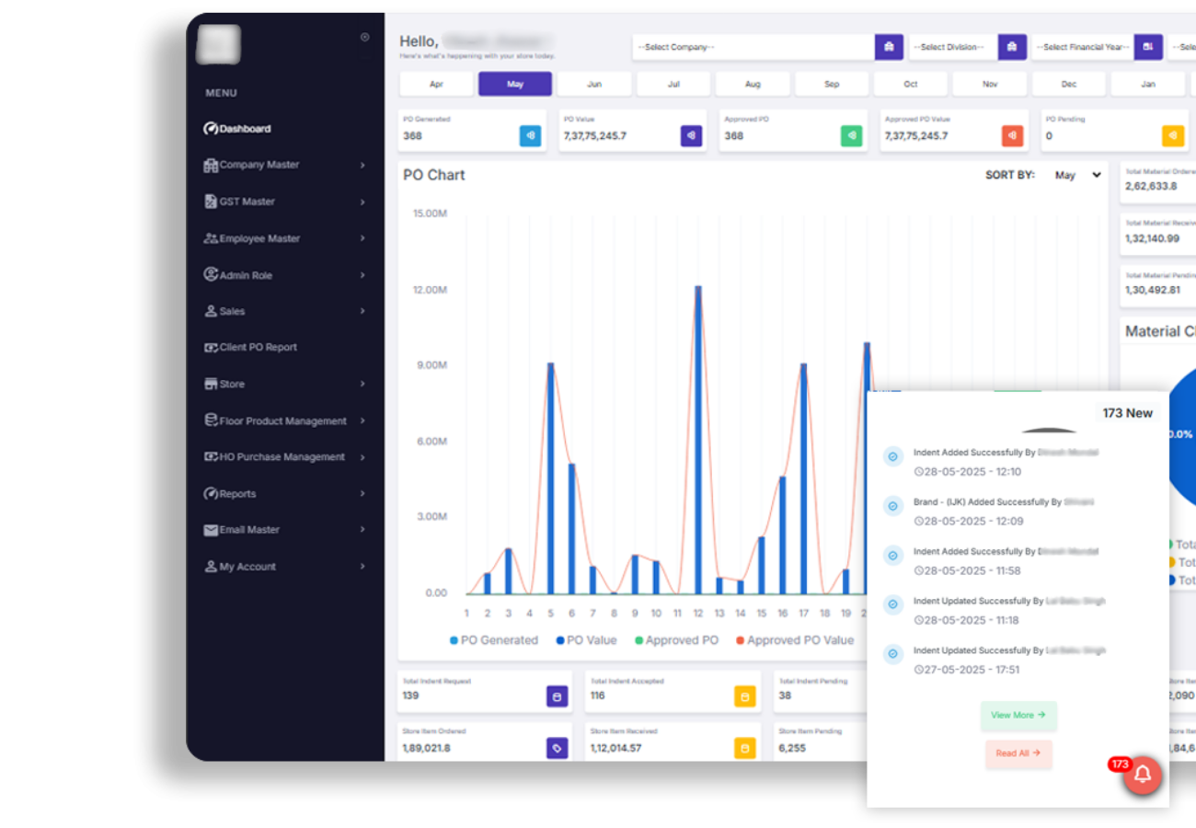Click the Read All button
Screen dimensions: 1196x828
pyautogui.click(x=1018, y=753)
